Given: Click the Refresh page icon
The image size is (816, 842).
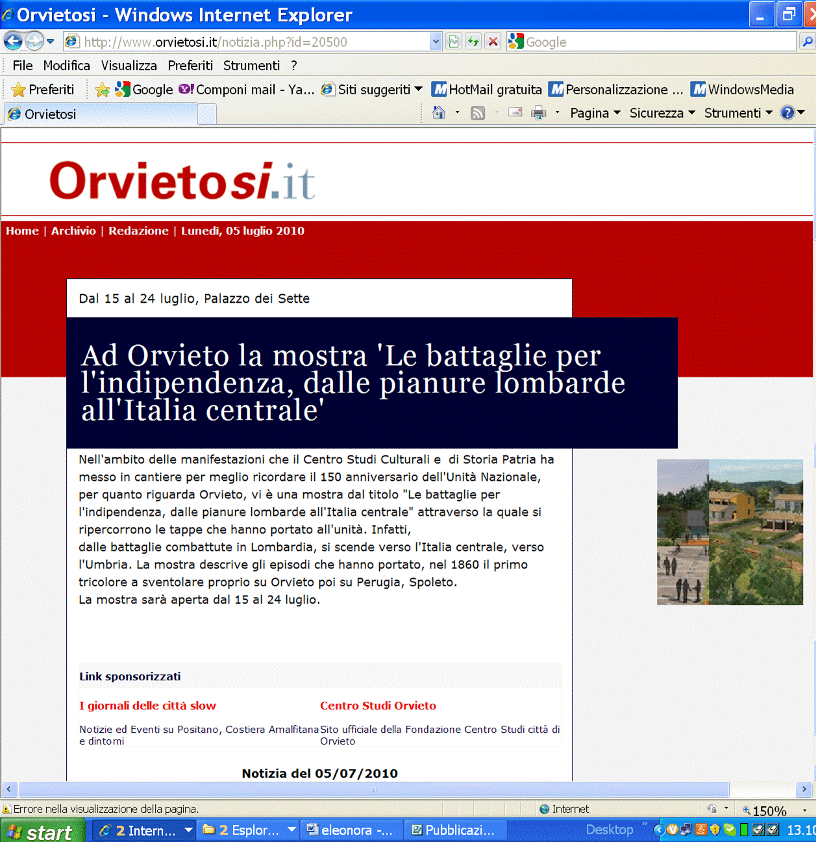Looking at the screenshot, I should coord(473,42).
